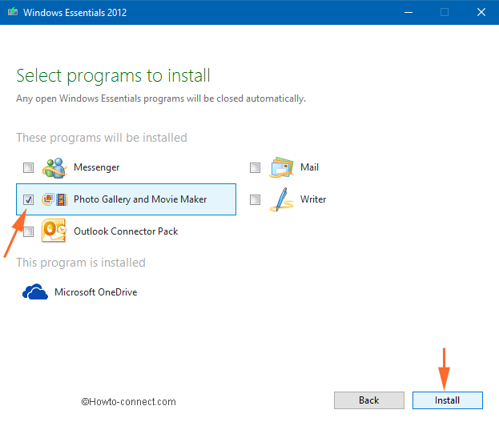The image size is (499, 422).
Task: Click the Photo Gallery and Movie Maker icon
Action: 54,199
